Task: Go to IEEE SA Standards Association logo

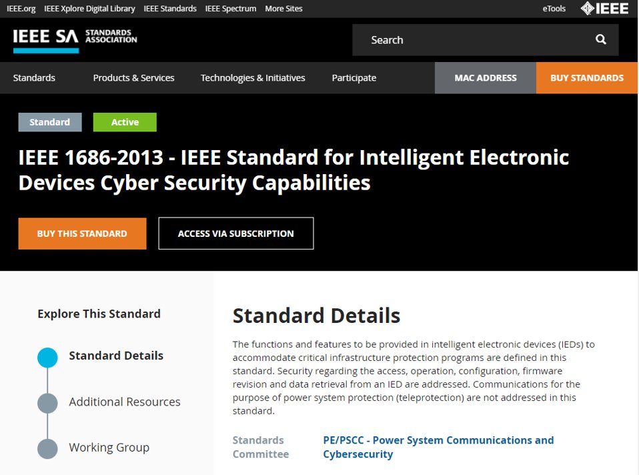Action: click(75, 40)
